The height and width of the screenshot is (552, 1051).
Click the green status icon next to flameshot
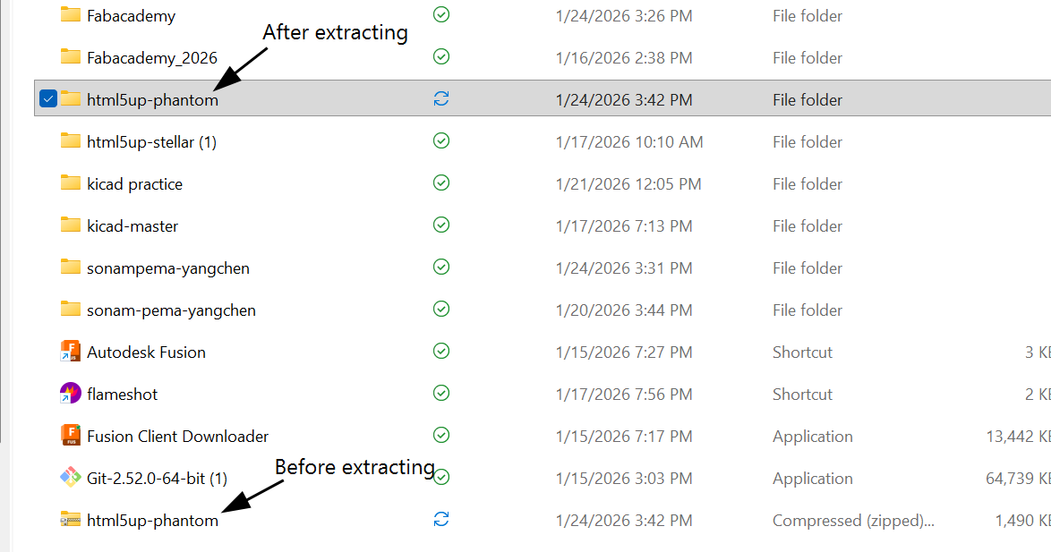[x=440, y=393]
